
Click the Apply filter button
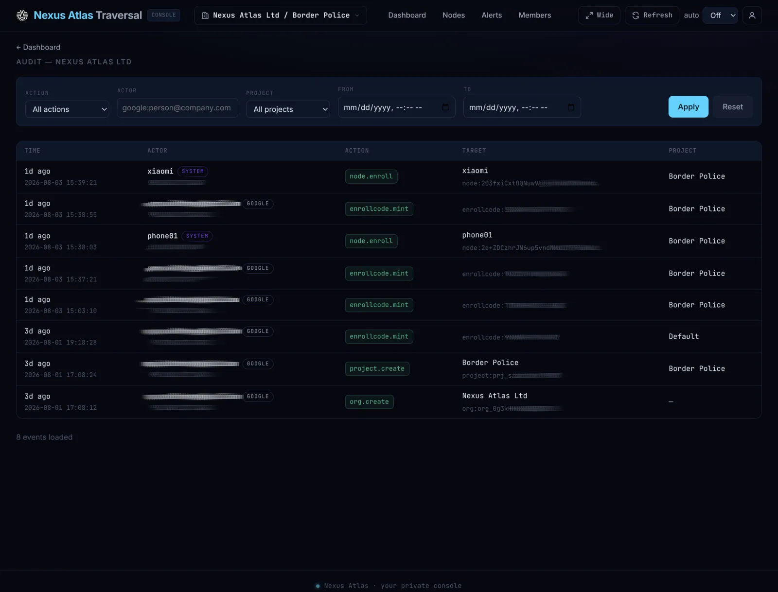point(689,107)
